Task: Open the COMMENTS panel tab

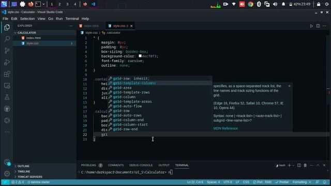Action: [x=116, y=165]
